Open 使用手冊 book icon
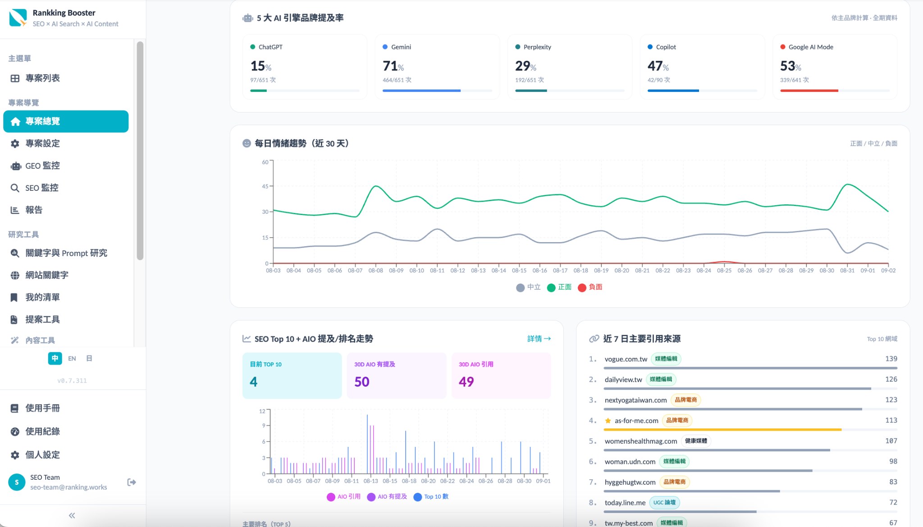 [14, 408]
